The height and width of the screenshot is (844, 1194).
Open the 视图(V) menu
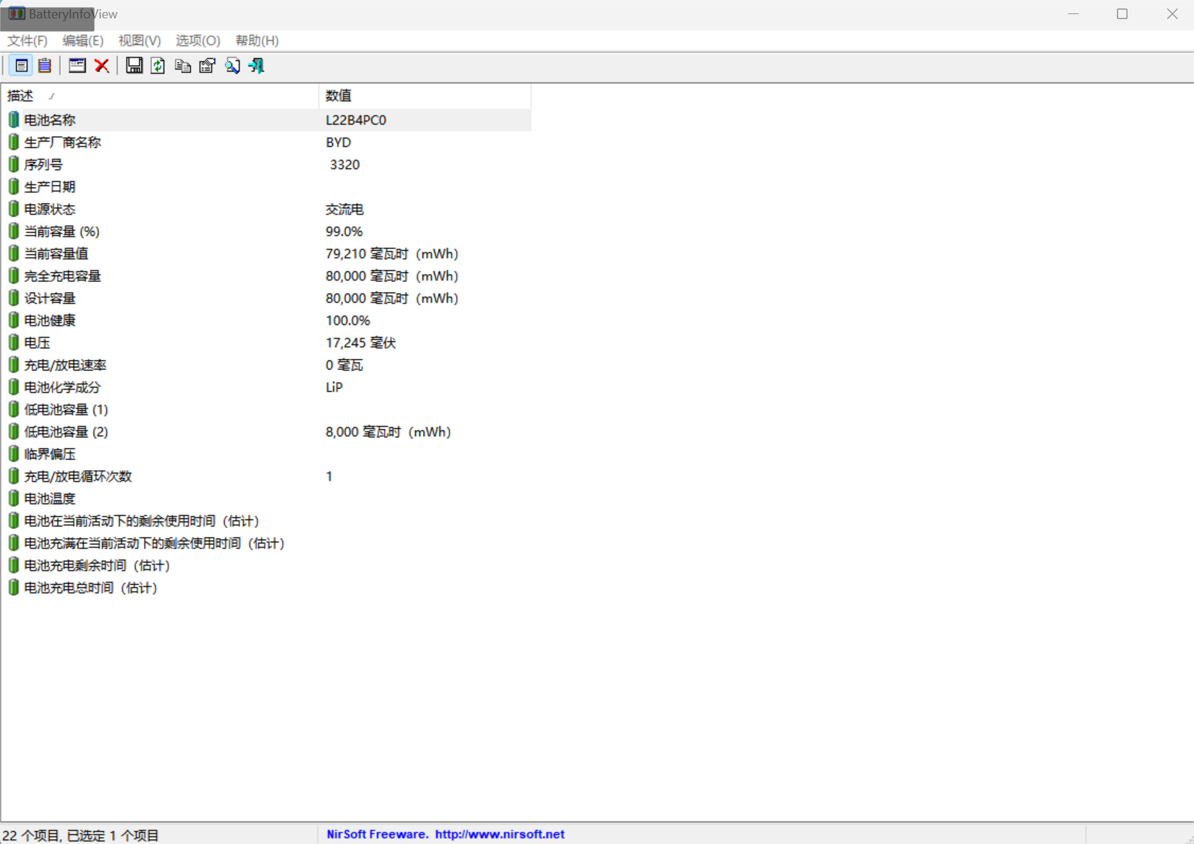tap(139, 41)
